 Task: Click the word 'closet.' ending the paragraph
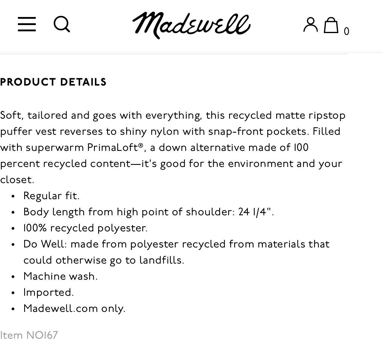pyautogui.click(x=17, y=180)
